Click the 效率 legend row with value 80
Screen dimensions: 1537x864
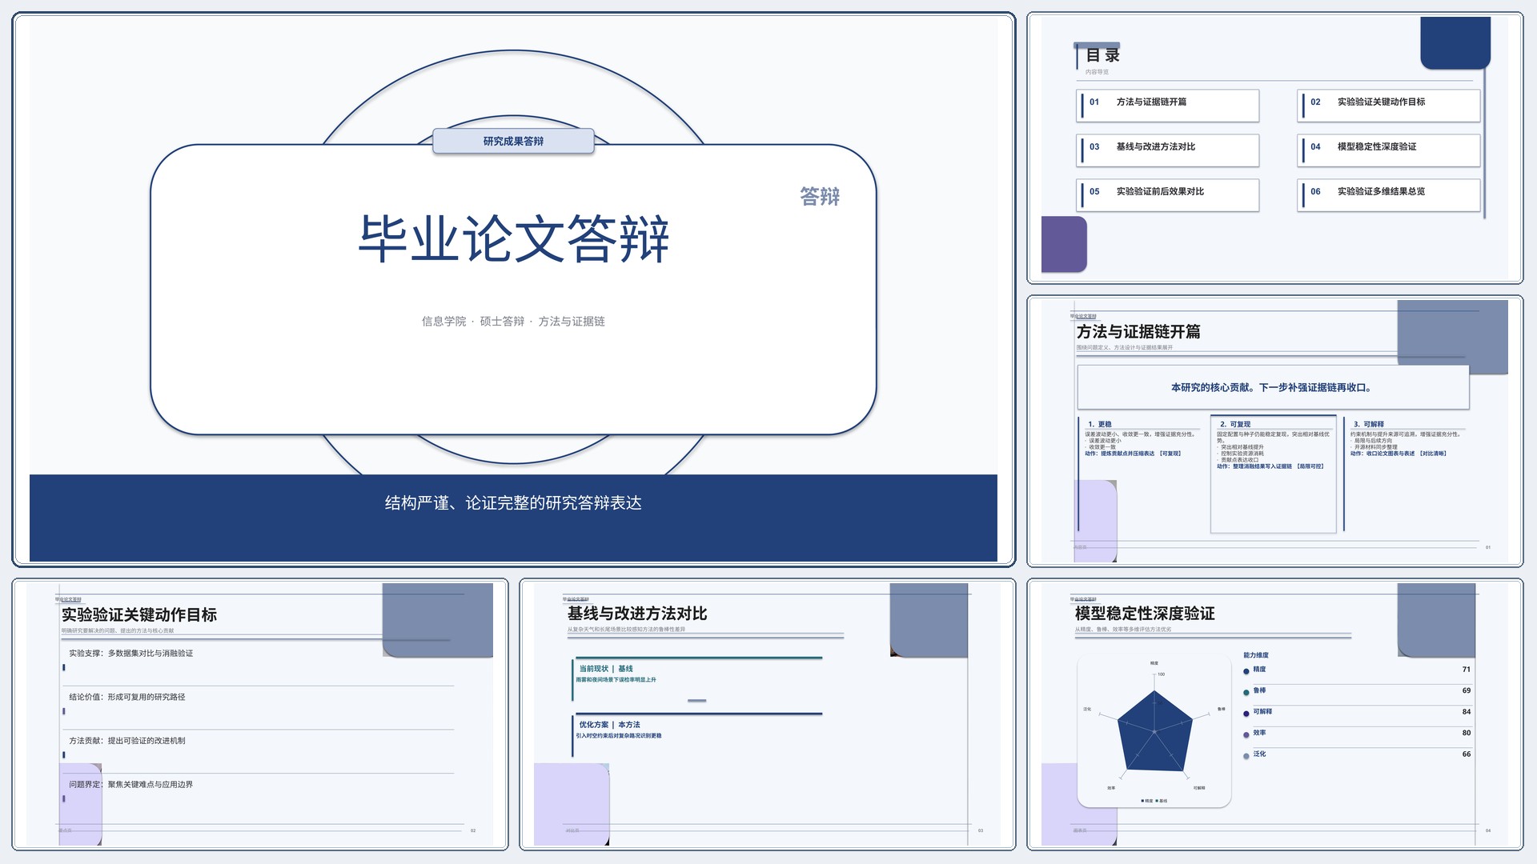pos(1357,733)
